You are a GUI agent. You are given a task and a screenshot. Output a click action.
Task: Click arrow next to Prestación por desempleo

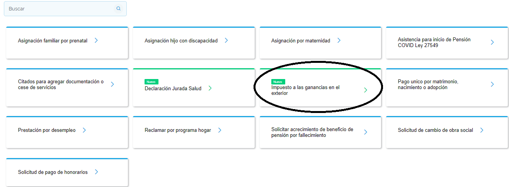84,130
